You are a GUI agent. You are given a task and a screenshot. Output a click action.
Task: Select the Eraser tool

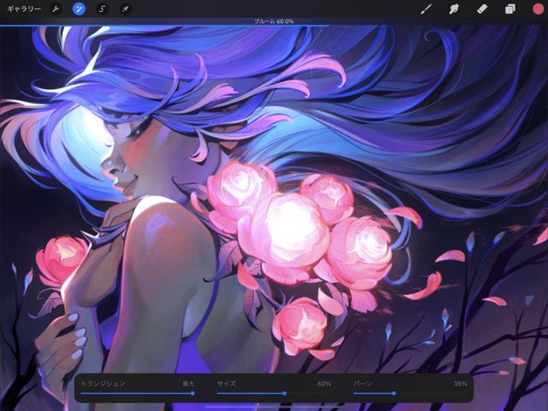pyautogui.click(x=482, y=9)
